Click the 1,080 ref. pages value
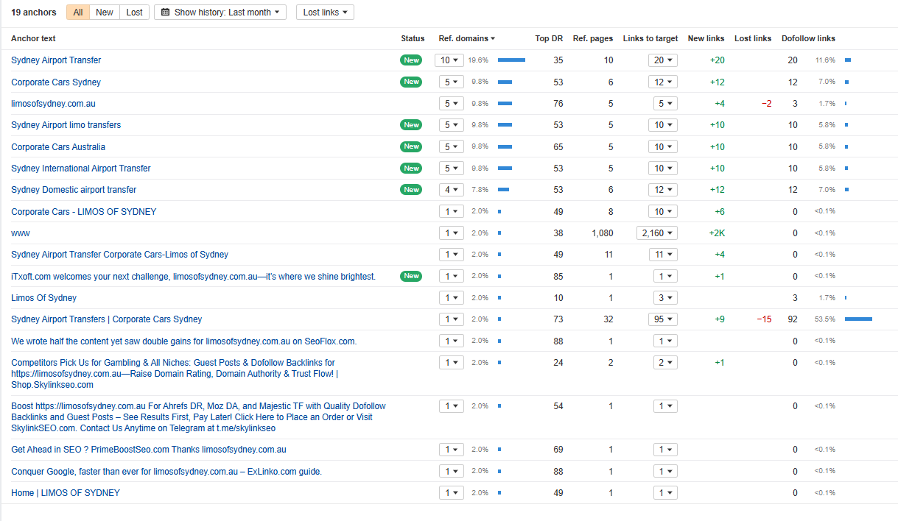This screenshot has height=521, width=898. (602, 233)
